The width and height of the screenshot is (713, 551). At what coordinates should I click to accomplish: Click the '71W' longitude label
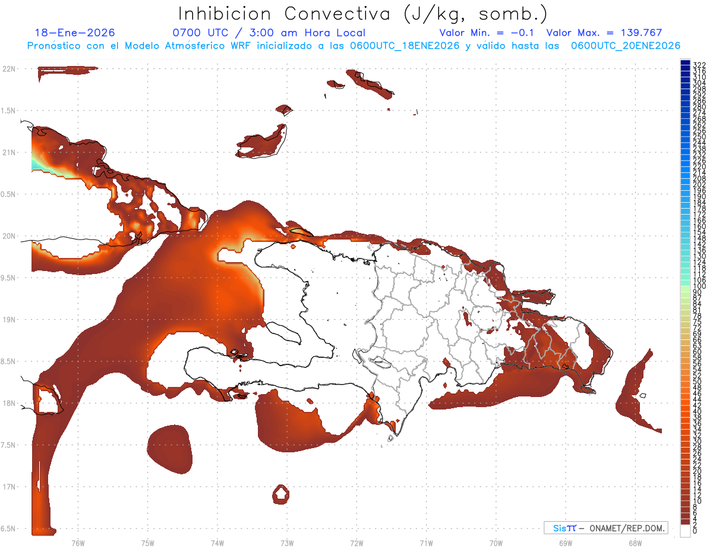click(x=426, y=543)
